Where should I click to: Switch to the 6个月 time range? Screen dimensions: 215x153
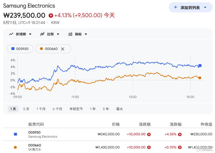click(57, 109)
